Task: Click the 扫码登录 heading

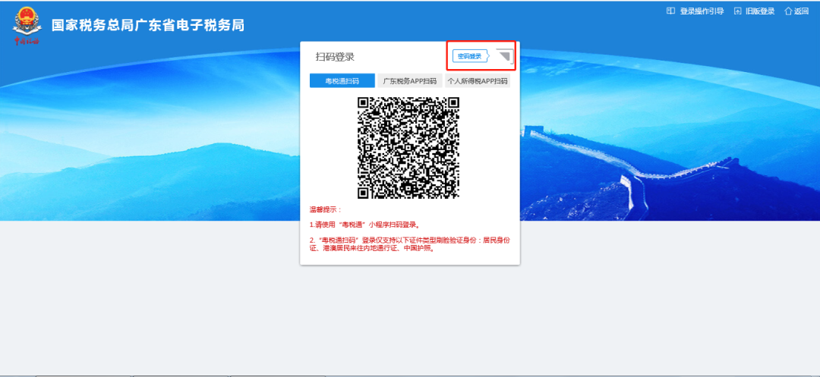Action: tap(336, 57)
